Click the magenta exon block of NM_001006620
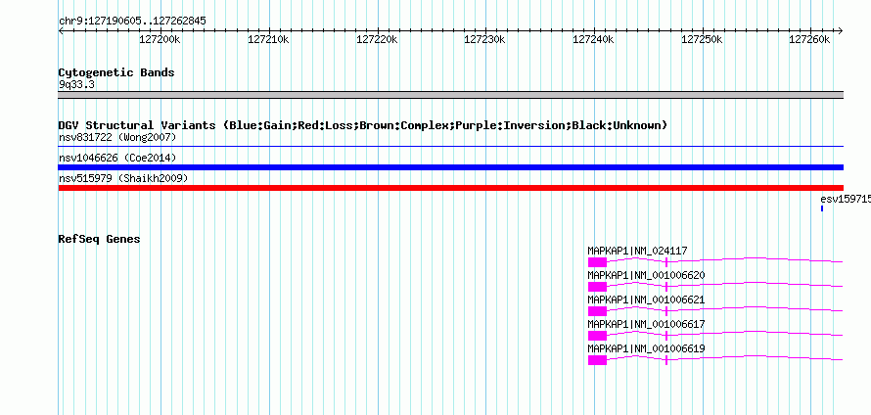Screen dimensions: 871x415 coord(597,287)
